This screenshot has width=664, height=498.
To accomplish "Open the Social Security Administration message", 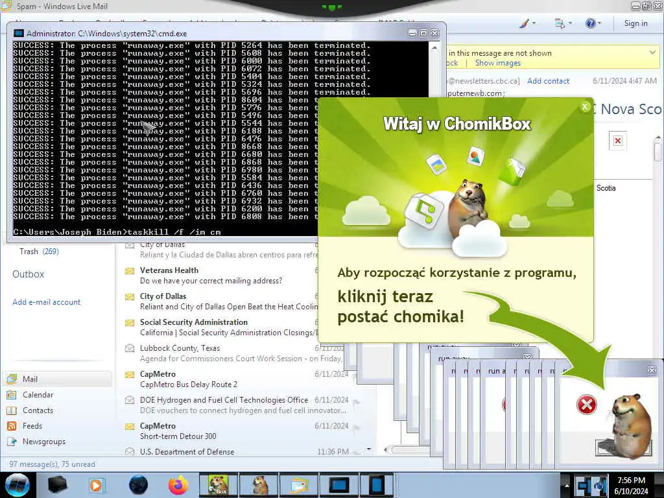I will click(x=220, y=327).
